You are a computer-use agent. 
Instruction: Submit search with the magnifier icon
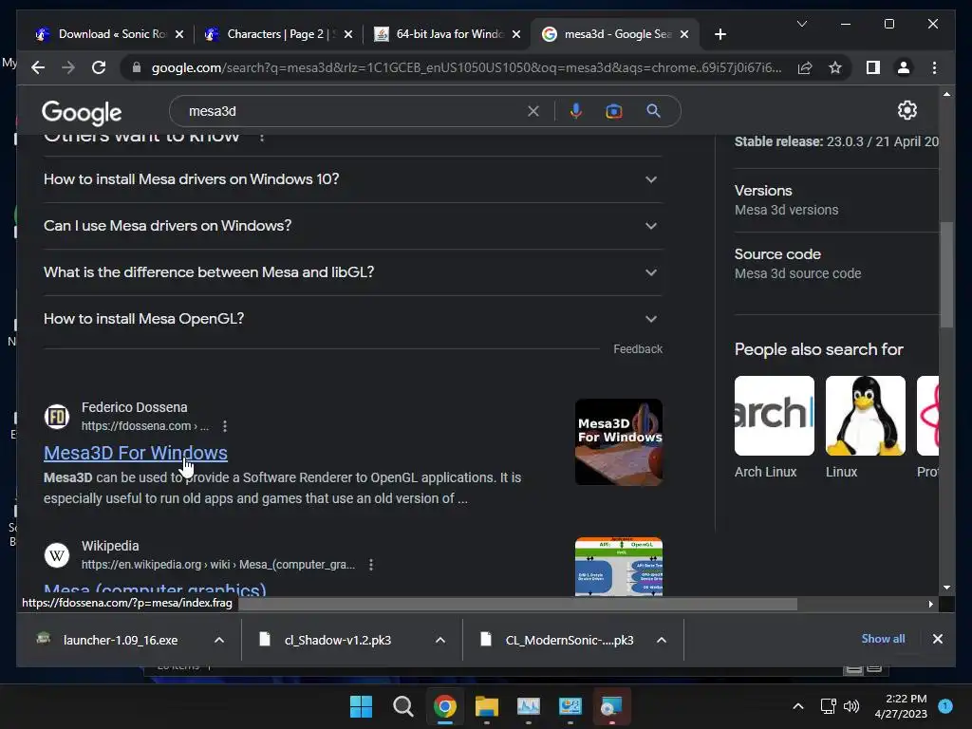(653, 111)
